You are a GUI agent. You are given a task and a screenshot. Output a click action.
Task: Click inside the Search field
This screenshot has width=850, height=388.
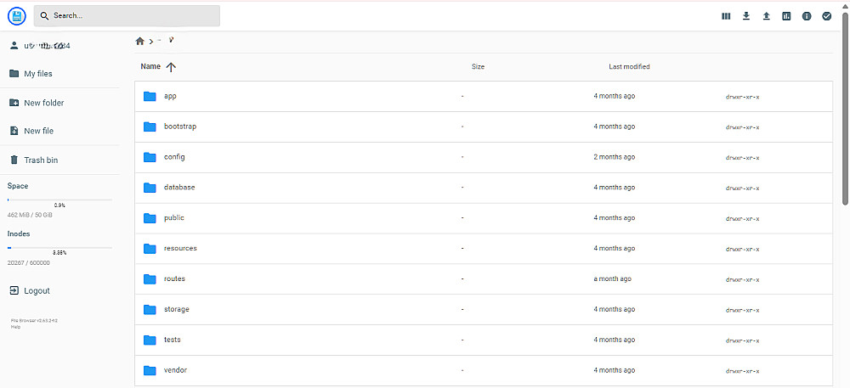pyautogui.click(x=127, y=15)
